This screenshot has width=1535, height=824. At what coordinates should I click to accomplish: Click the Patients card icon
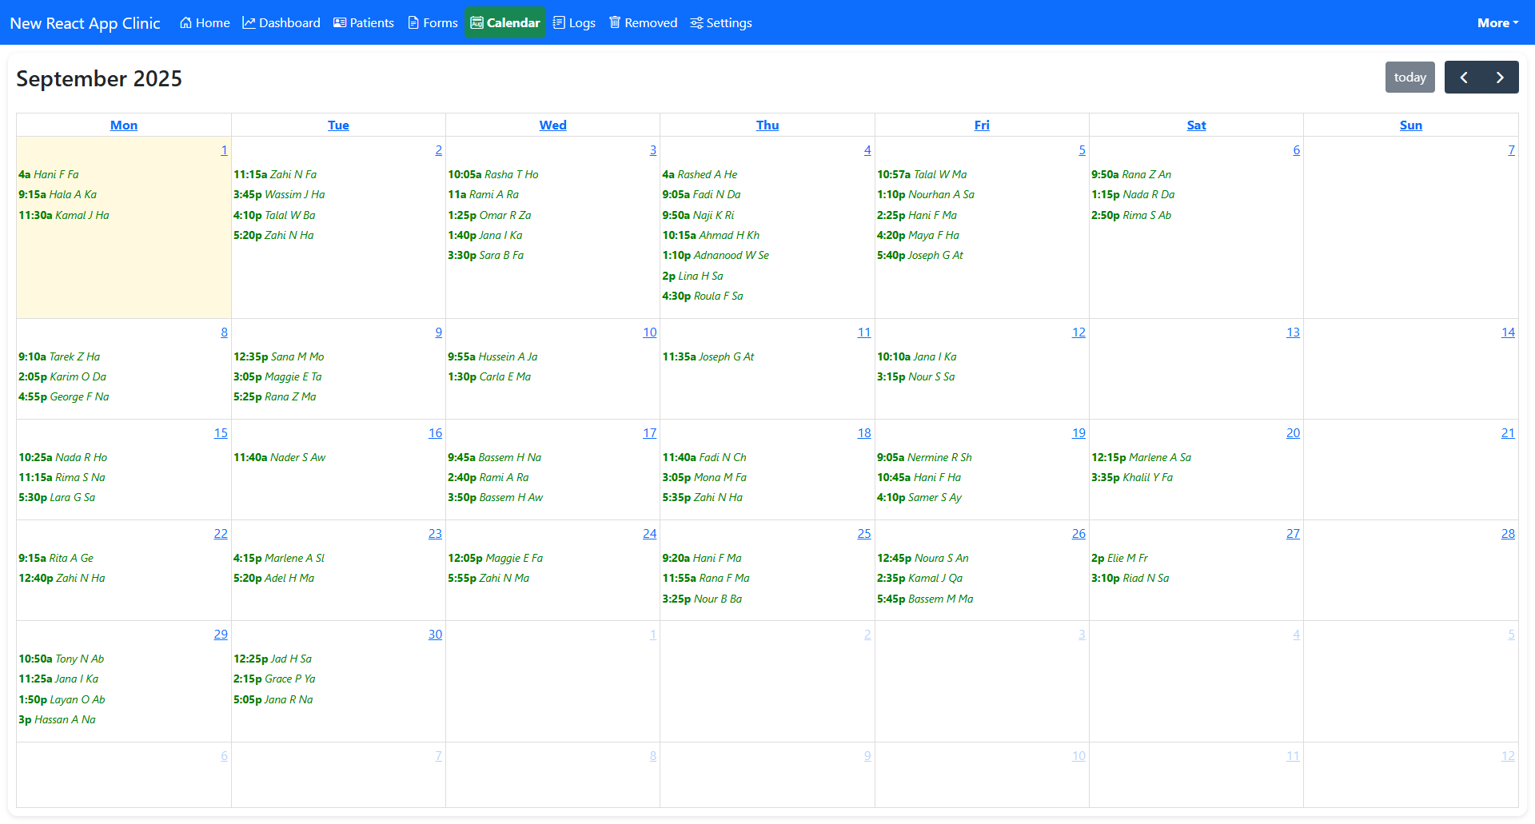[340, 23]
